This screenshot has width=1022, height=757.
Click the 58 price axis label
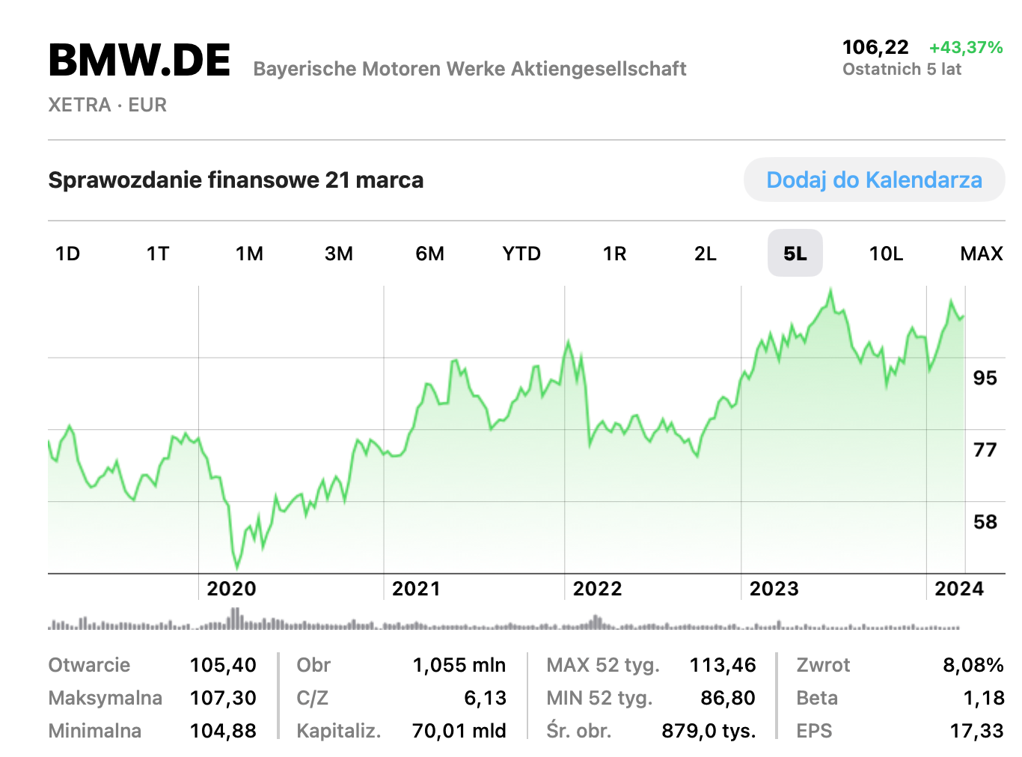(985, 521)
